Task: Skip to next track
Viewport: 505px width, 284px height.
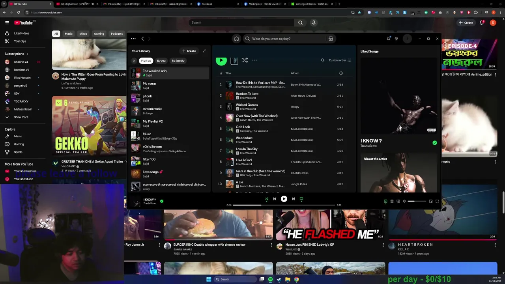Action: pyautogui.click(x=293, y=199)
